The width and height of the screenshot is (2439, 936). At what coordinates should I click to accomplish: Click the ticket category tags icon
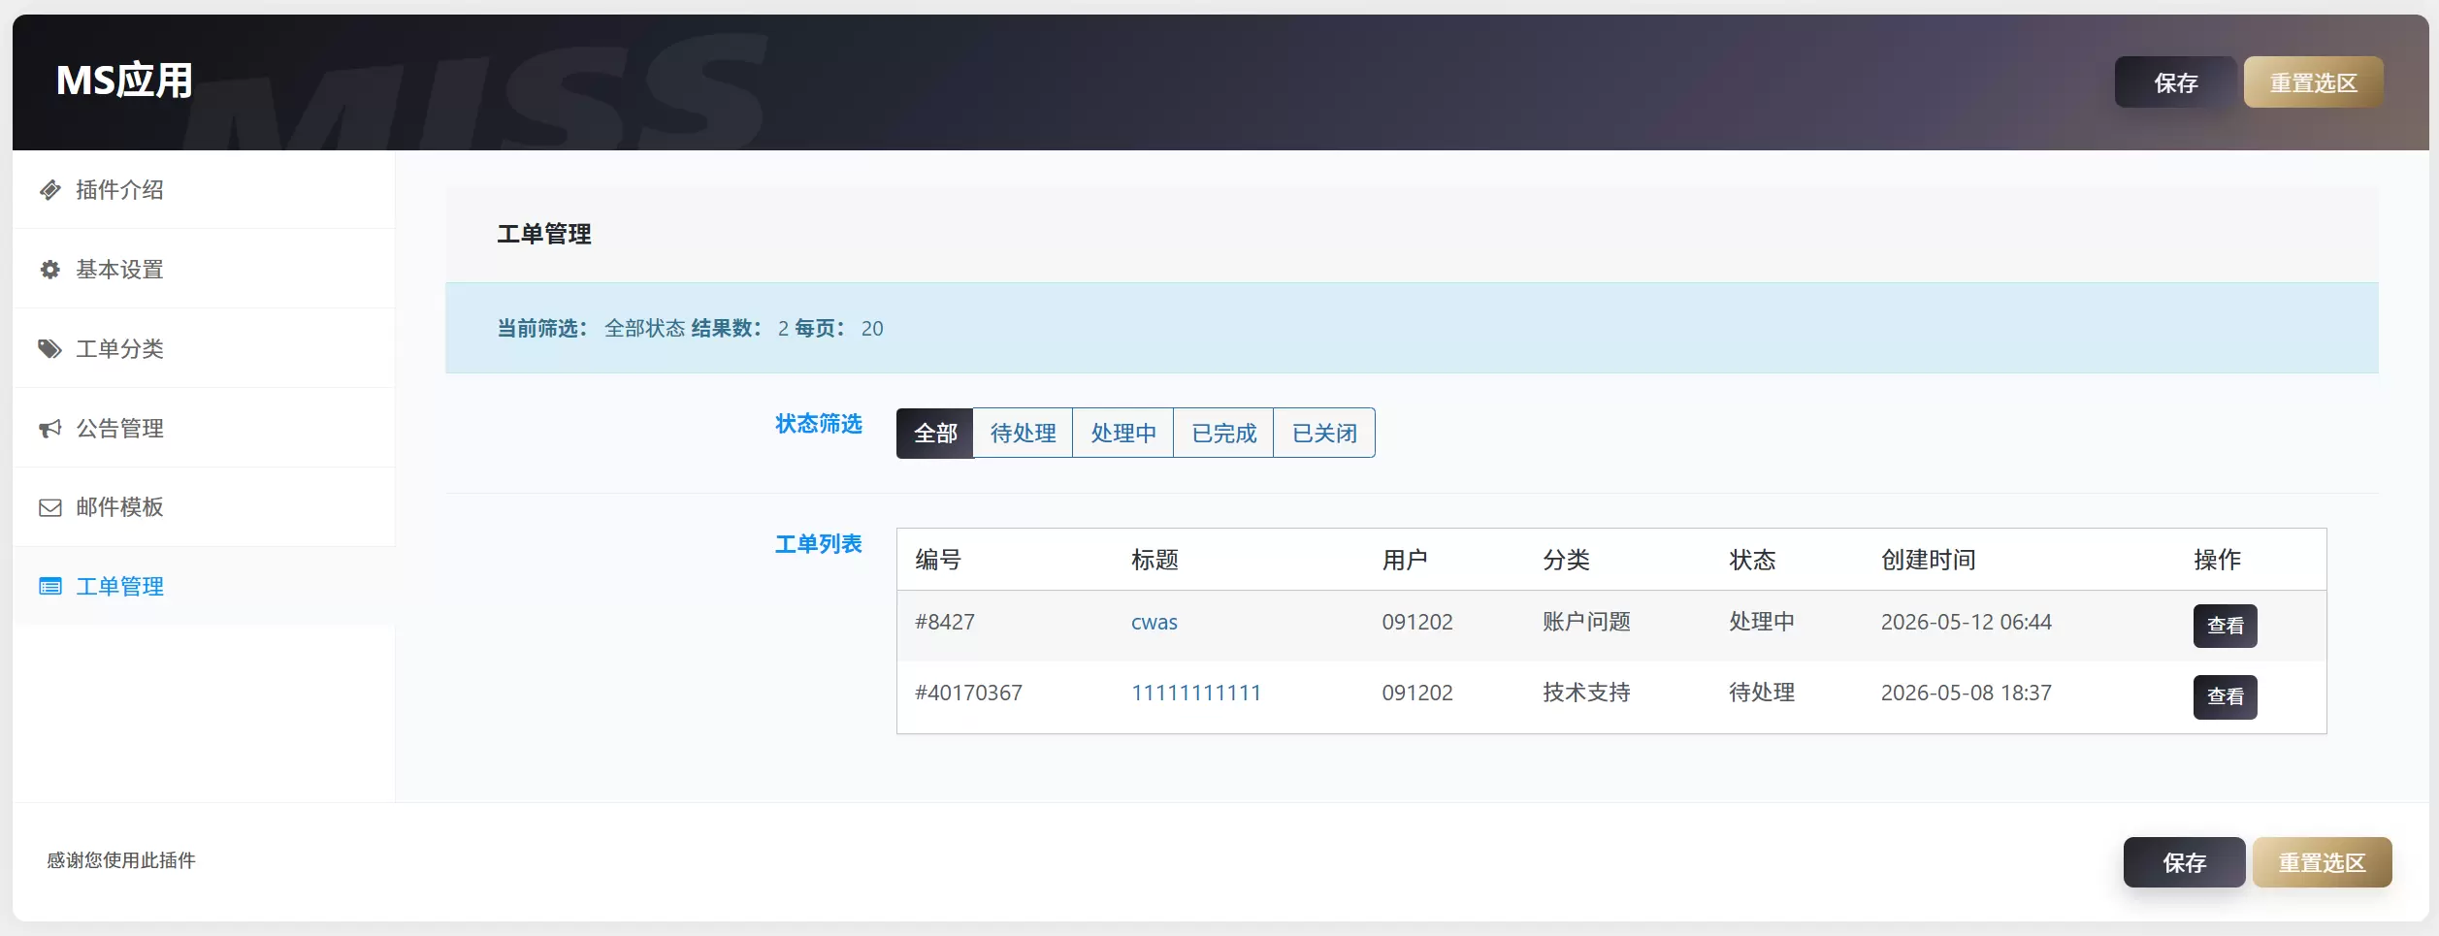(49, 349)
